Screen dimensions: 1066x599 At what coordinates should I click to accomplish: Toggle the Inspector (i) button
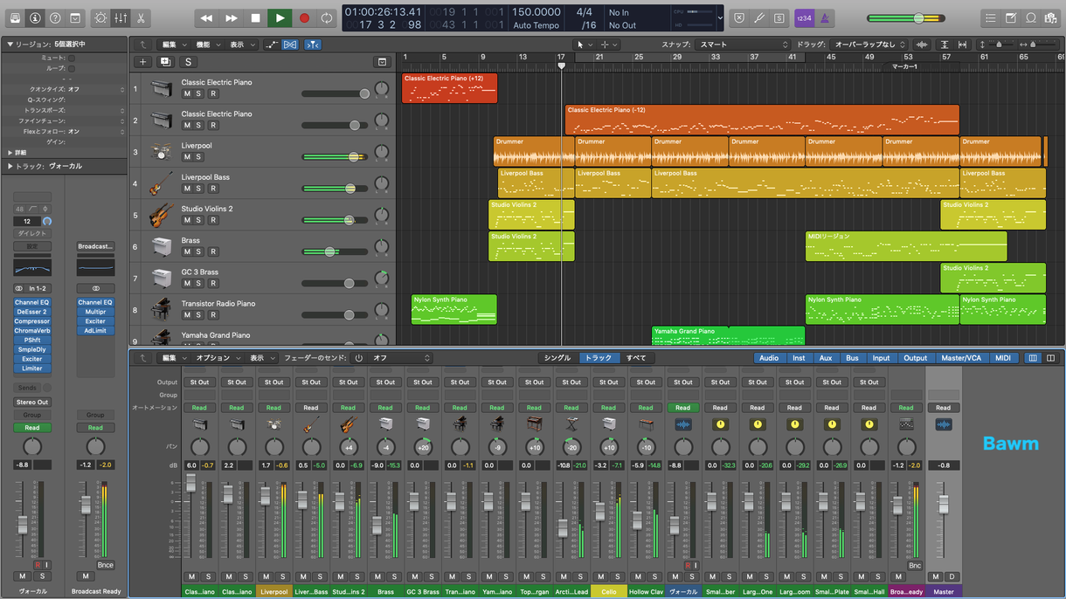tap(35, 18)
